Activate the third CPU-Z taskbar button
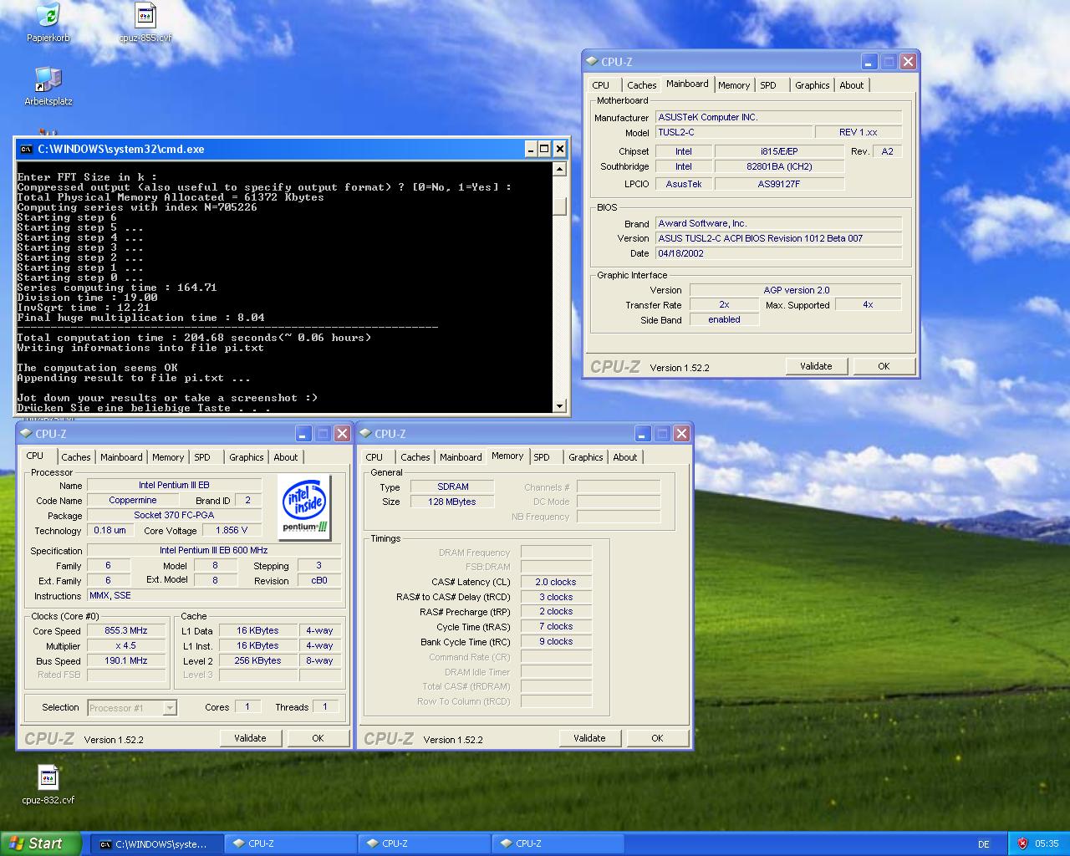The height and width of the screenshot is (856, 1070). tap(558, 843)
